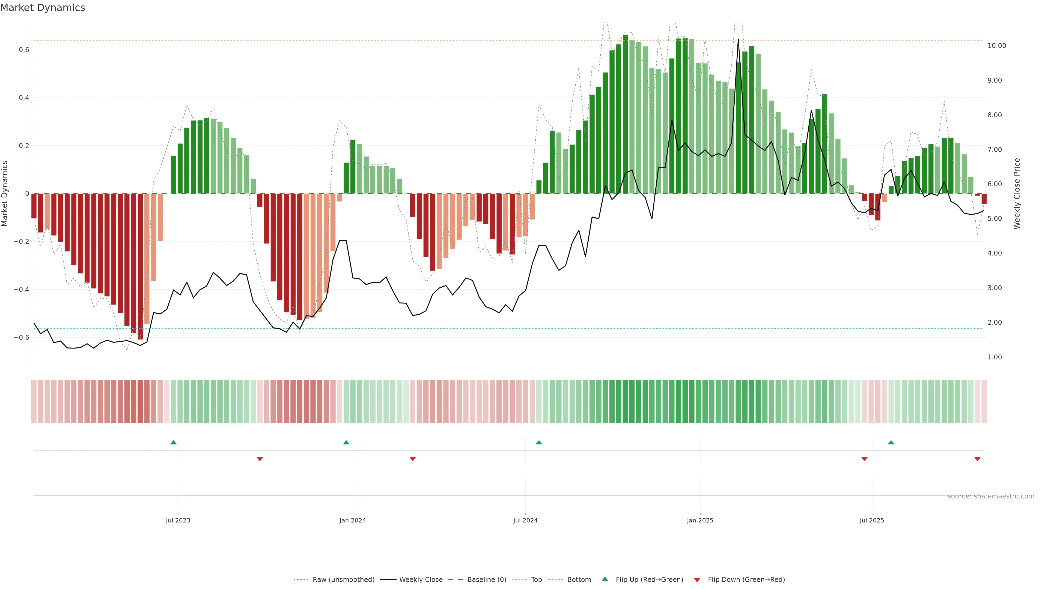Toggle the Bottom legend entry
This screenshot has width=1048, height=589.
click(x=579, y=580)
